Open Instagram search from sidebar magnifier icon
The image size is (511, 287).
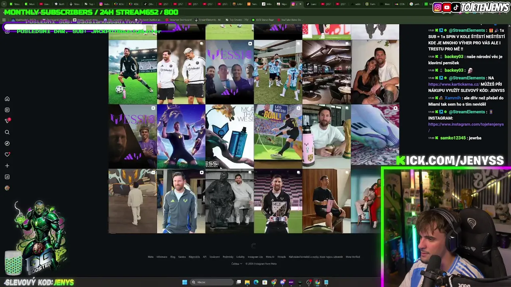point(7,132)
